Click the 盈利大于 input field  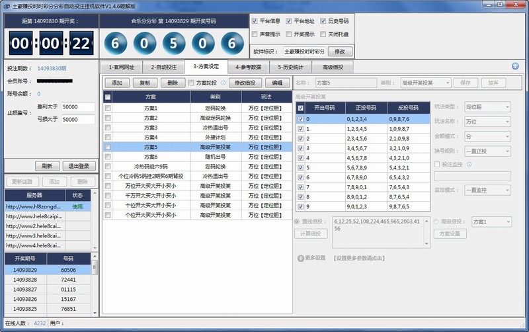click(x=78, y=106)
